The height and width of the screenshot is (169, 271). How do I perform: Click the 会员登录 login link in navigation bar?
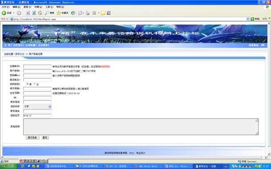(43, 45)
